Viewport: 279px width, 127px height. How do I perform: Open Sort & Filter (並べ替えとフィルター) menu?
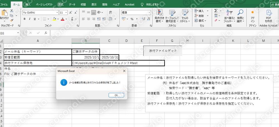click(230, 16)
